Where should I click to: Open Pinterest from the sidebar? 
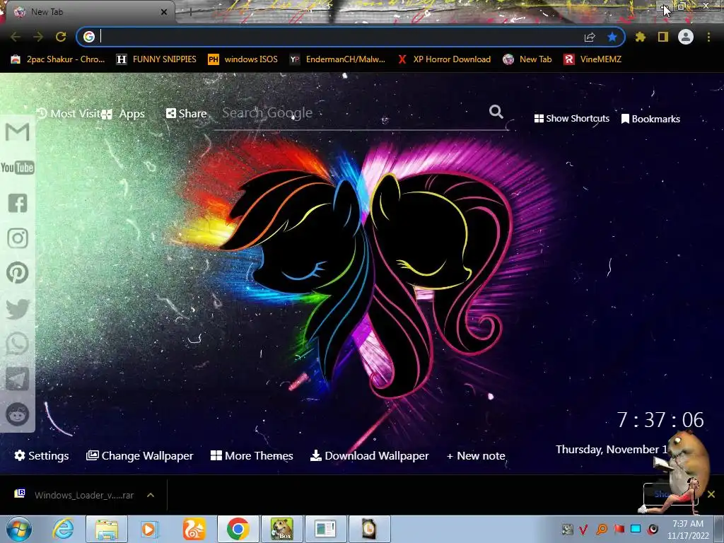[18, 273]
